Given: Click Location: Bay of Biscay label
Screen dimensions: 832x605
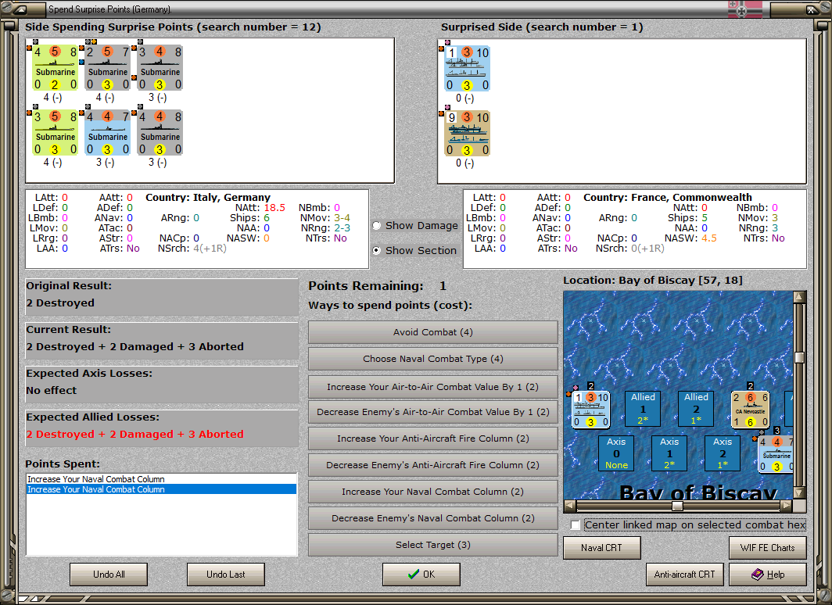Looking at the screenshot, I should pos(653,280).
